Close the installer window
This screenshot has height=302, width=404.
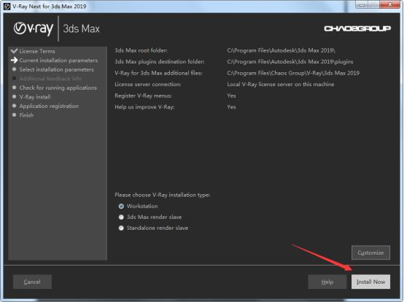point(391,4)
